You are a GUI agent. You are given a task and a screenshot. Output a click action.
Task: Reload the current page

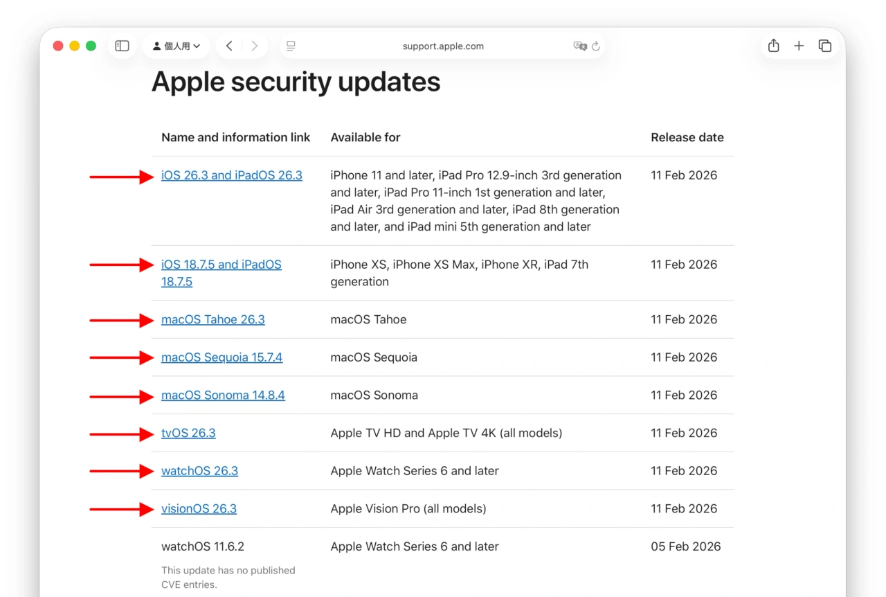click(x=596, y=46)
